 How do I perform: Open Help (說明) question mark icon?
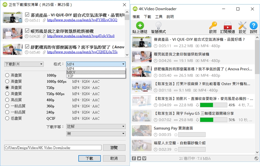(254, 25)
